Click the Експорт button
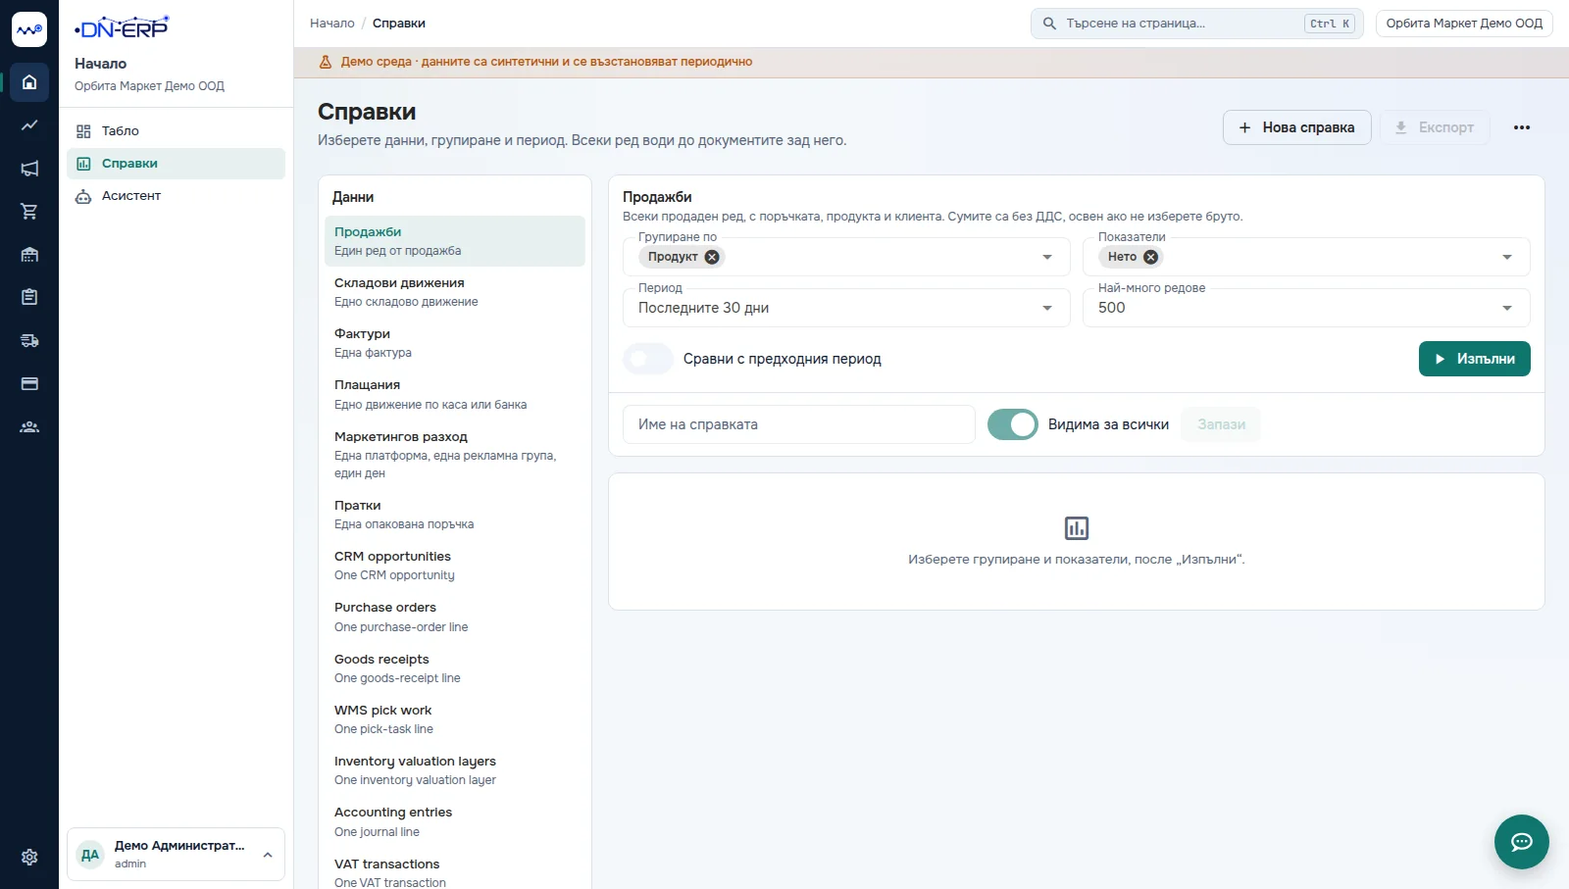The height and width of the screenshot is (889, 1569). (x=1434, y=127)
